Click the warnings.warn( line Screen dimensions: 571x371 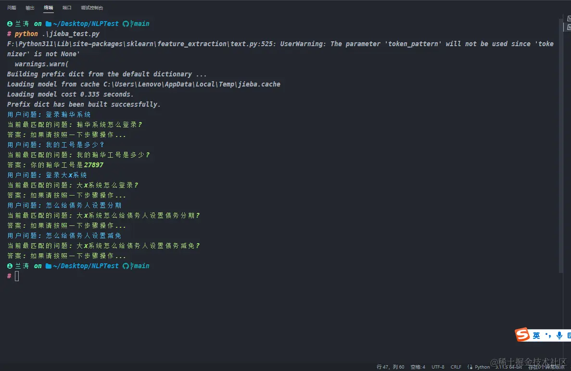[41, 64]
